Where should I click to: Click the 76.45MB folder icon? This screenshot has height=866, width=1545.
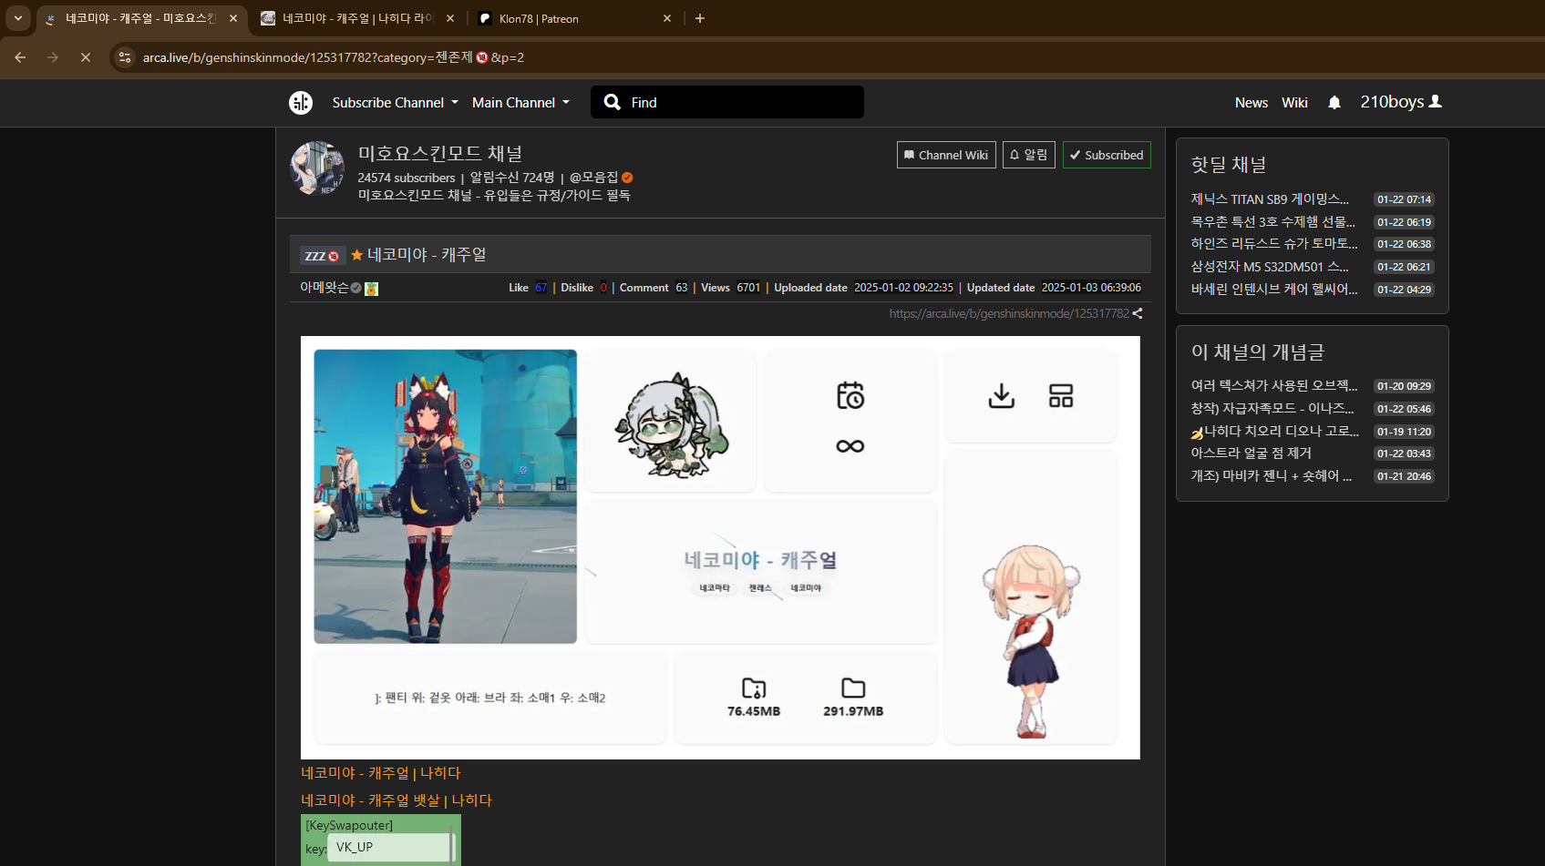click(x=754, y=688)
